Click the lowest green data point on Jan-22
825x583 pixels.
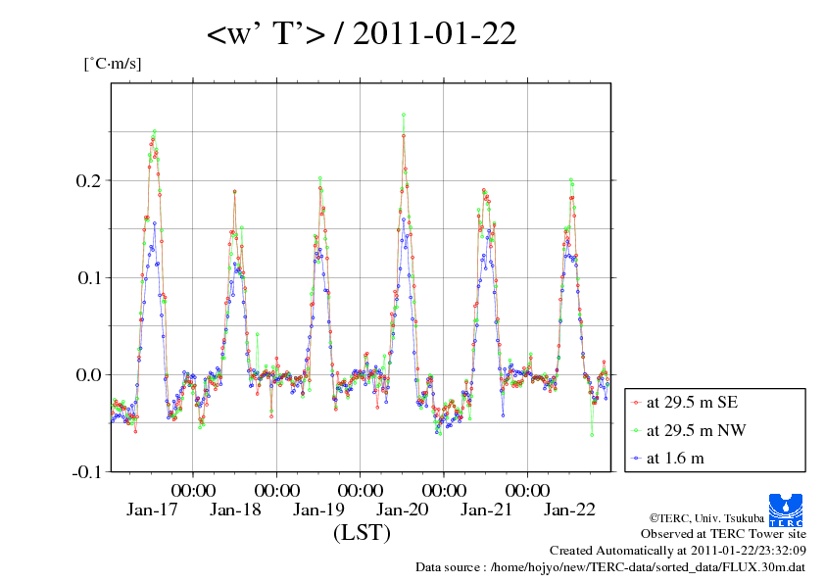(592, 435)
